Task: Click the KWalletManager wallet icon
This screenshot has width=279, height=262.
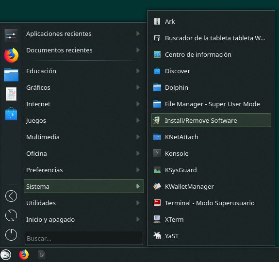Action: tap(157, 186)
